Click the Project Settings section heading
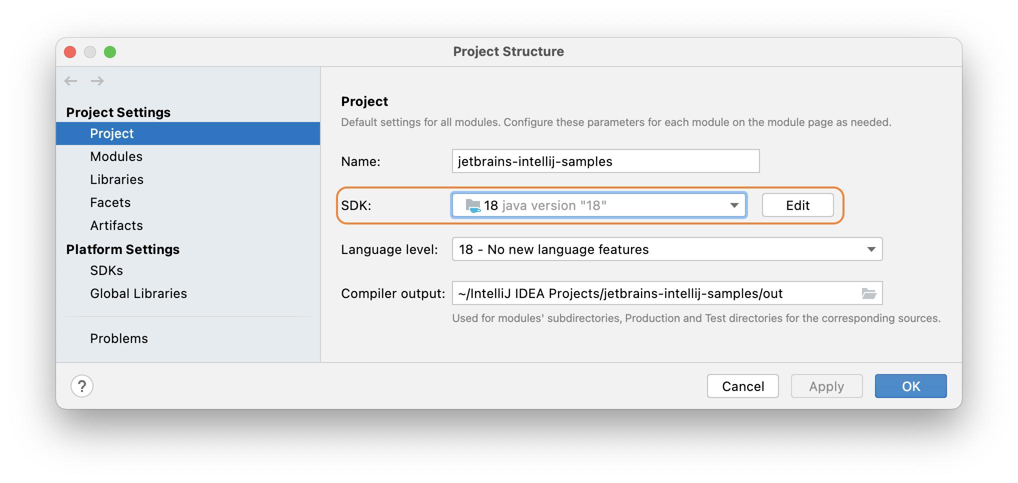Image resolution: width=1018 pixels, height=483 pixels. (x=118, y=112)
